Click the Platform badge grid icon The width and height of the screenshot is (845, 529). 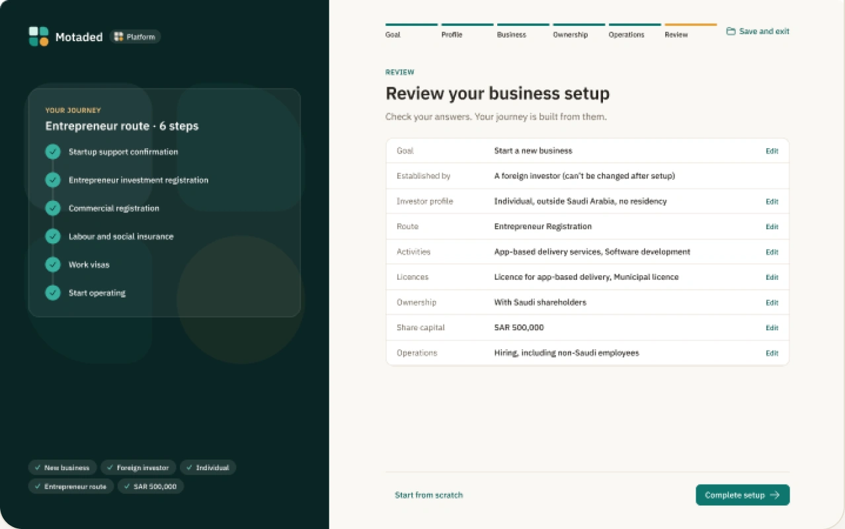118,37
